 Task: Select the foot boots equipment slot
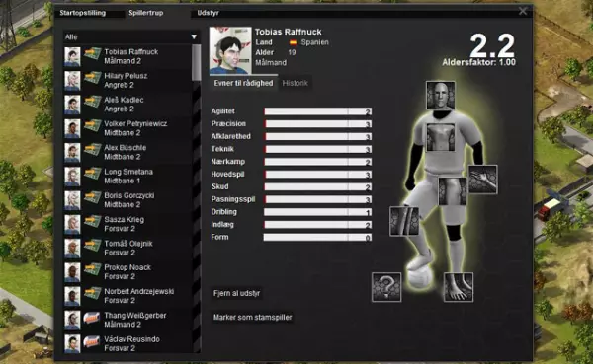click(459, 287)
